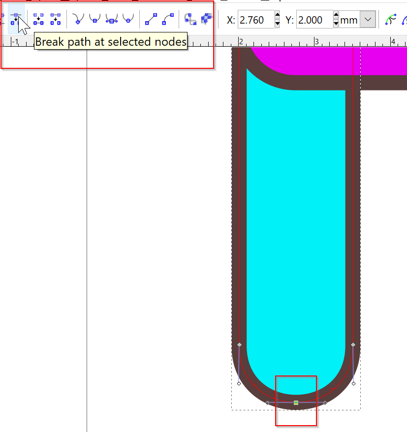Click Delete segment between two nodes icon
This screenshot has height=432, width=407.
(x=56, y=19)
